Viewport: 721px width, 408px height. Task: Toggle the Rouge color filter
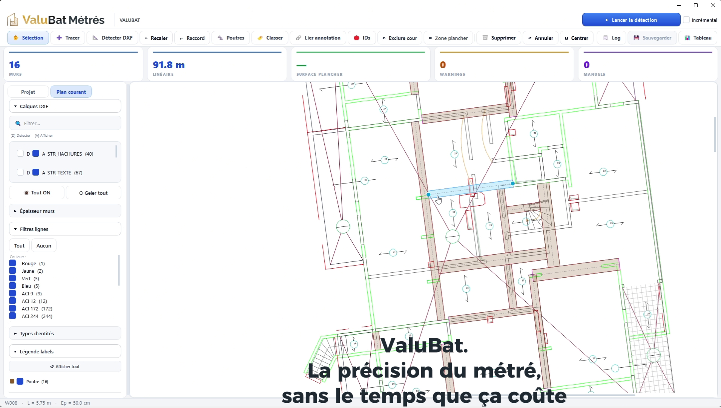(12, 263)
